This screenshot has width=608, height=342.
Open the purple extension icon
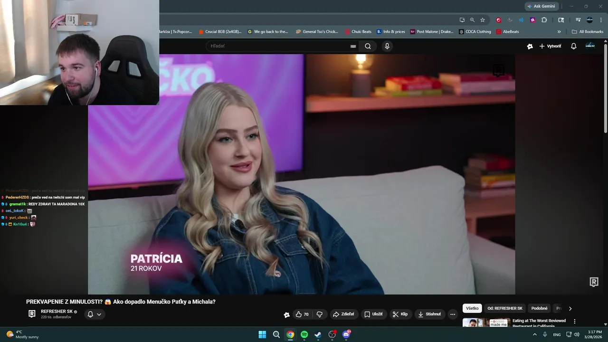[x=532, y=20]
